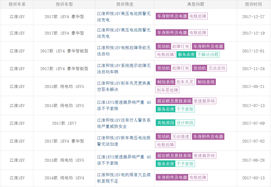Click 2015款 纯电动 iEV5 in the 2017-08-21 row
Image resolution: width=271 pixels, height=187 pixels.
(x=64, y=86)
